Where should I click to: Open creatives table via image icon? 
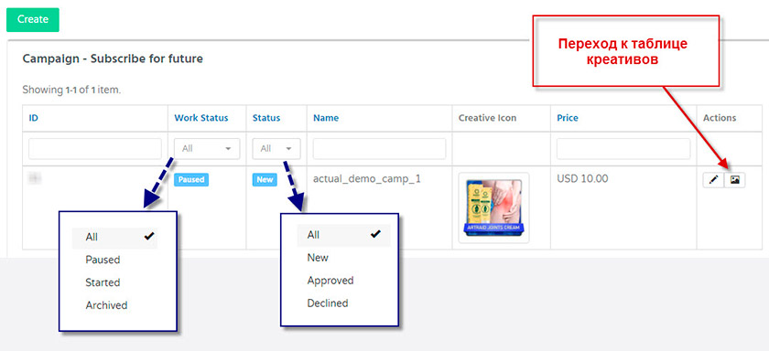(734, 180)
